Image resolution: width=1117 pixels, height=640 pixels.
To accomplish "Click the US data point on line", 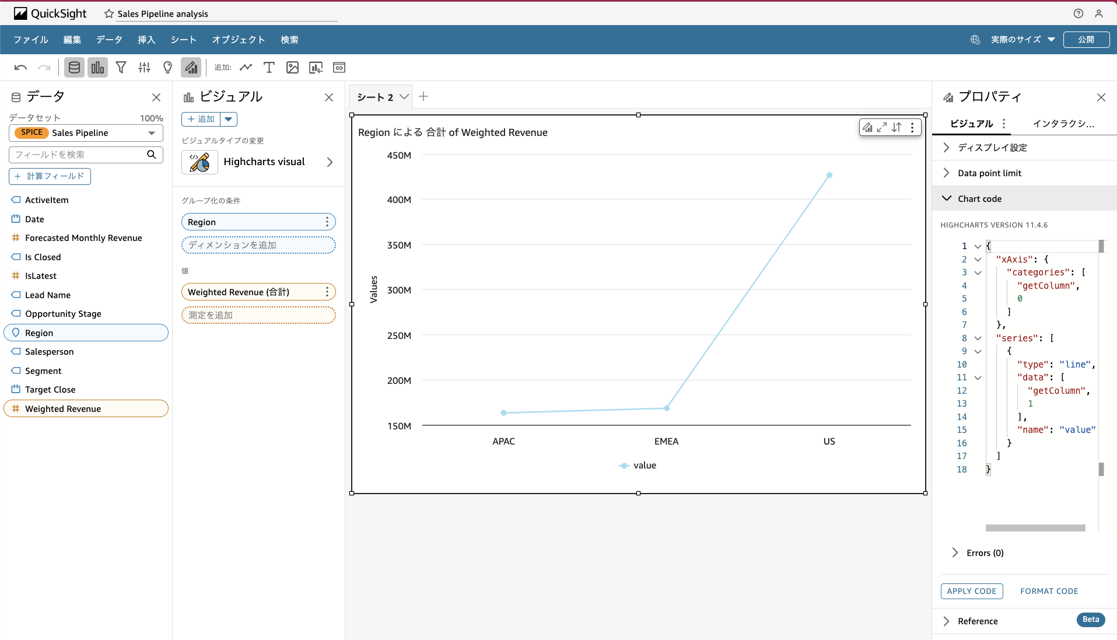I will pyautogui.click(x=829, y=175).
